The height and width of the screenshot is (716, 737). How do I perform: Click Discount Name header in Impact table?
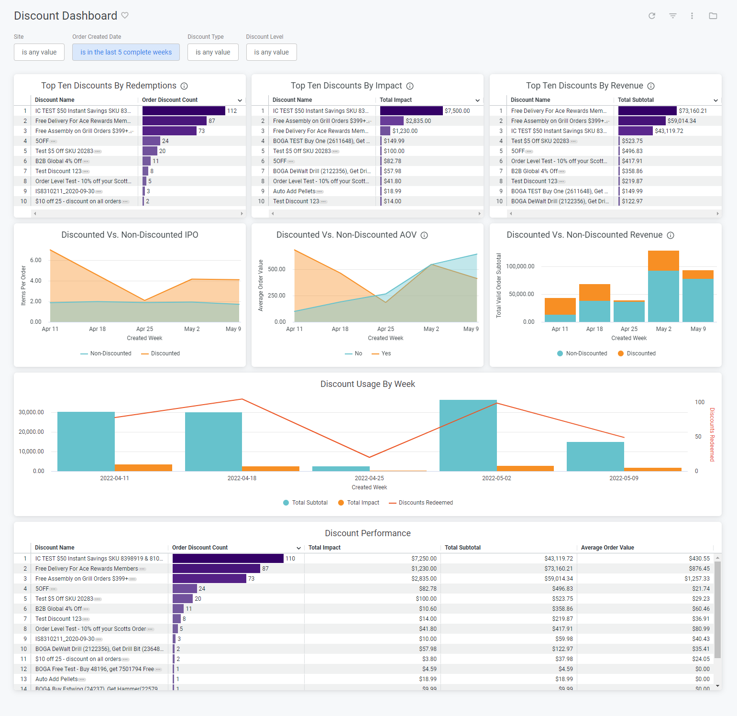click(x=292, y=100)
